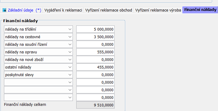Click the amount field beside poskytnuté slevy

point(95,75)
